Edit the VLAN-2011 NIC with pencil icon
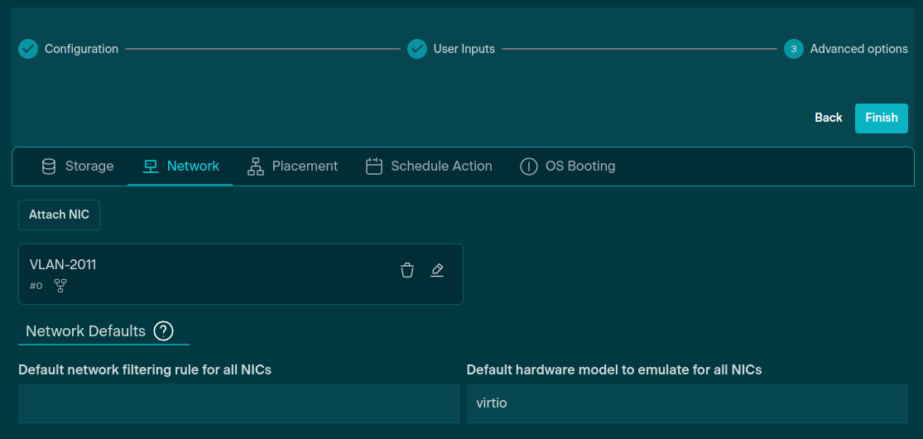Screen dimensions: 923x439 (x=437, y=270)
